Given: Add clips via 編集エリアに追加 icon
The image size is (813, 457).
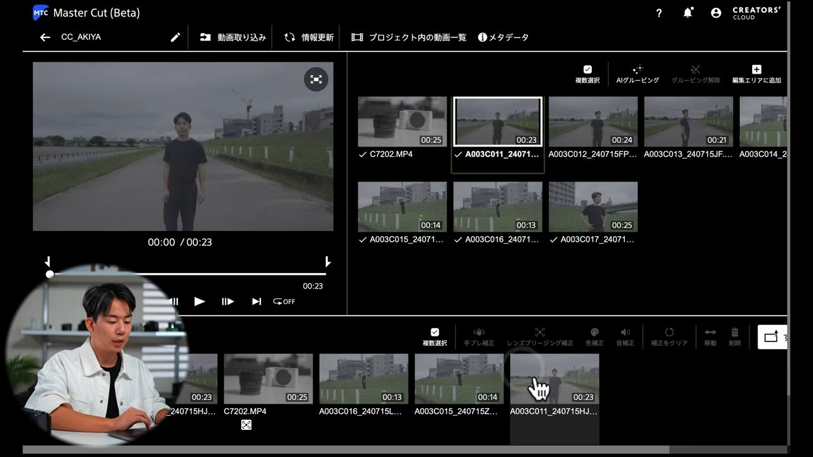Looking at the screenshot, I should click(x=756, y=70).
